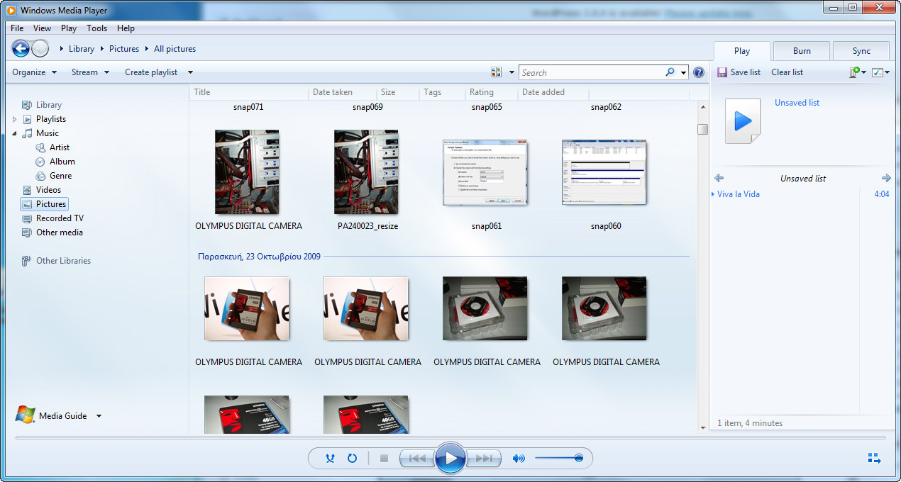The image size is (901, 482).
Task: Open the Tools menu
Action: pos(97,28)
